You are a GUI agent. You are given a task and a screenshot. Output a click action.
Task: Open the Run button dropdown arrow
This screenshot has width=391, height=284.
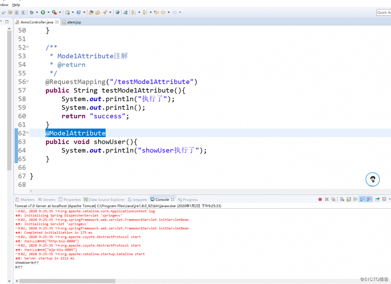click(x=48, y=13)
